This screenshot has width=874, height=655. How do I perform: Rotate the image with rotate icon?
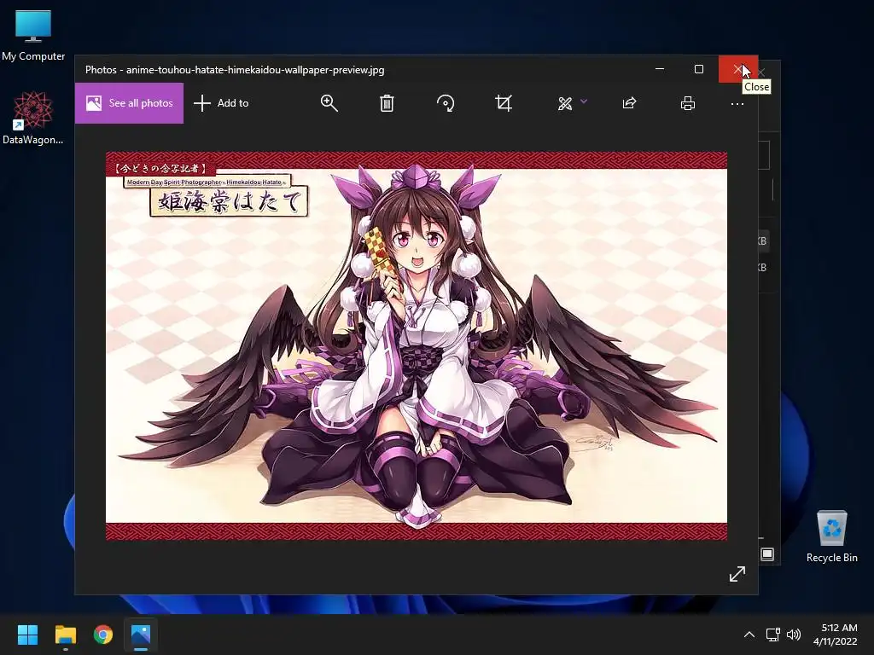(446, 103)
